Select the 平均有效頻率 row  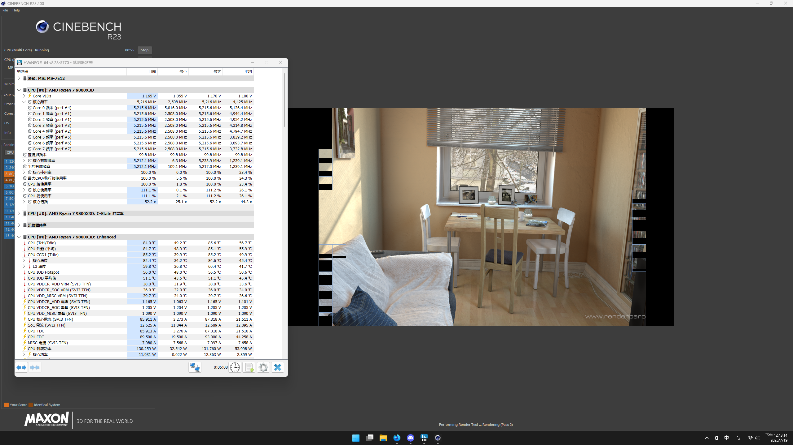(x=134, y=166)
